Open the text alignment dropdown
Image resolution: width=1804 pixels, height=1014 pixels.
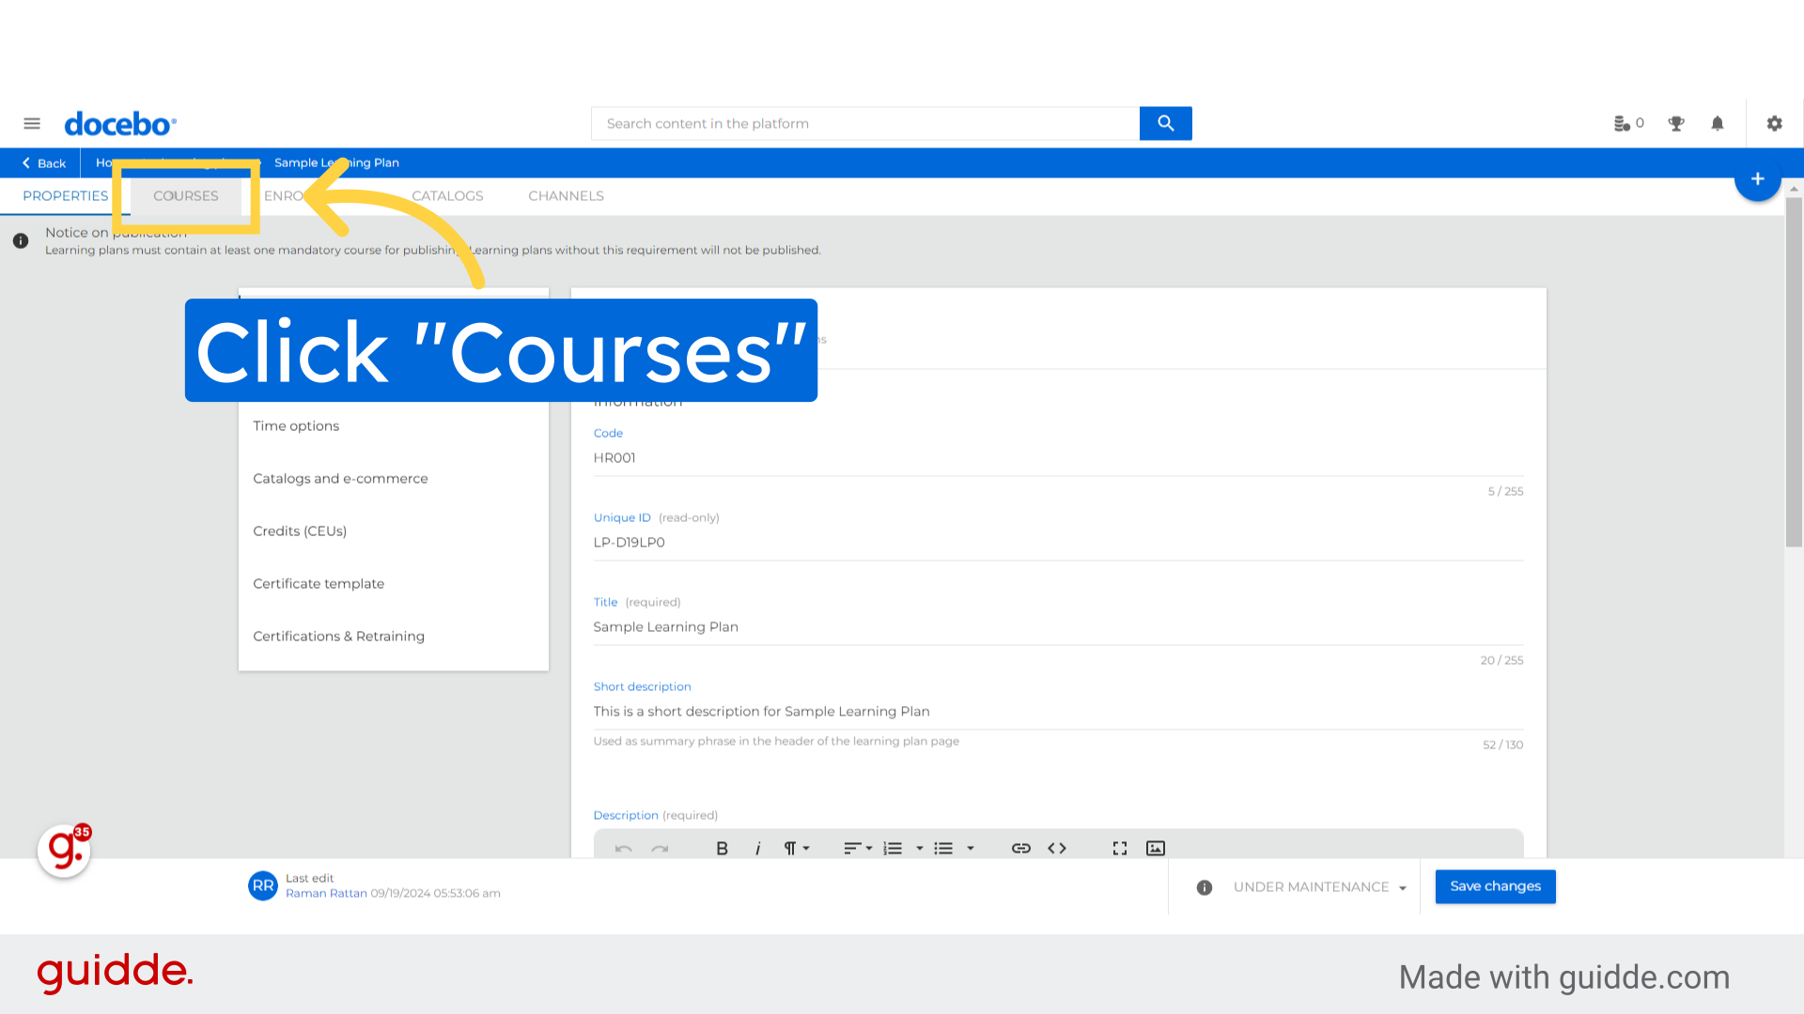tap(857, 848)
